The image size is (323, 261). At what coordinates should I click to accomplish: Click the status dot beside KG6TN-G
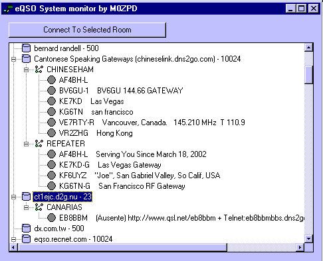point(51,186)
